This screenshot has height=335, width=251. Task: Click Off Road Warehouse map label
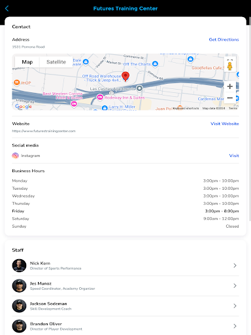tap(101, 78)
